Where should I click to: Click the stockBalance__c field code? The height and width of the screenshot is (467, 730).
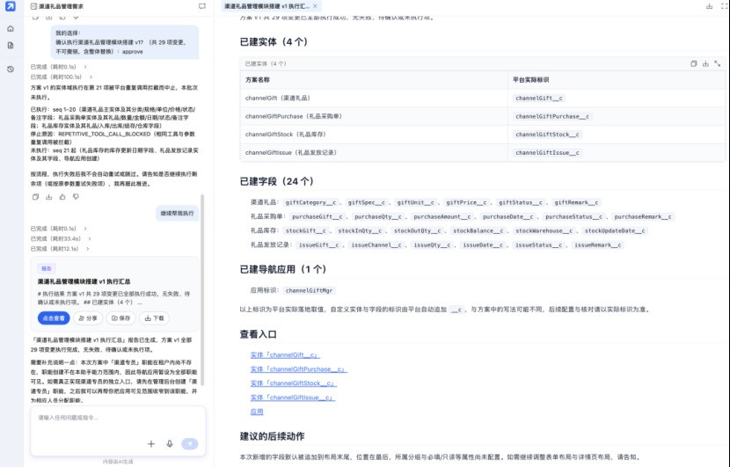tap(478, 230)
